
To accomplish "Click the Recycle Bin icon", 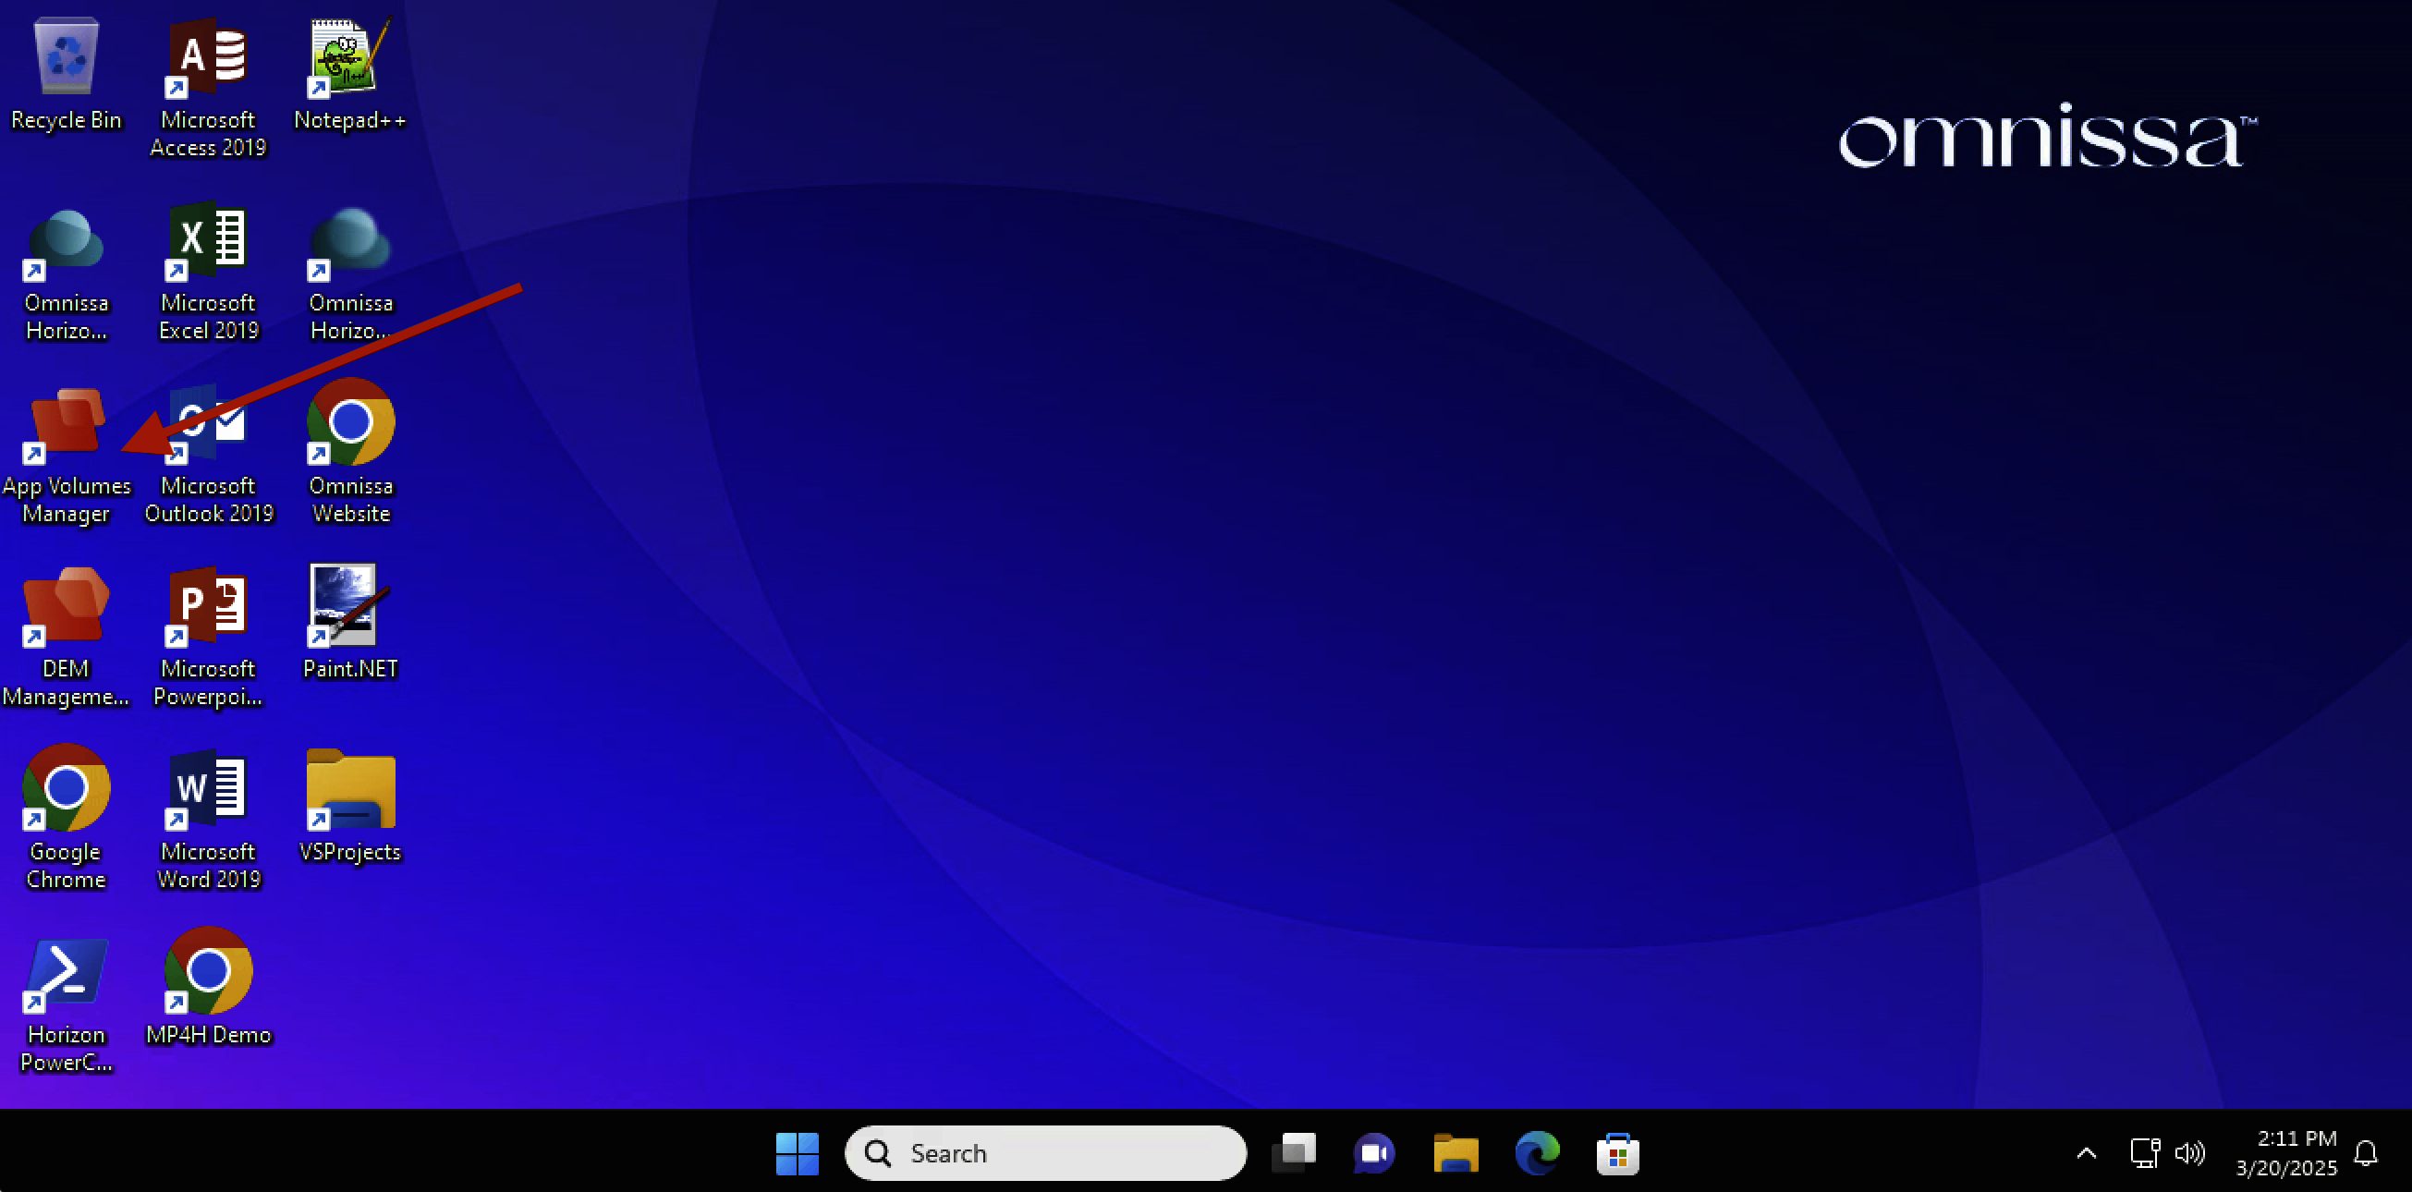I will click(x=66, y=58).
